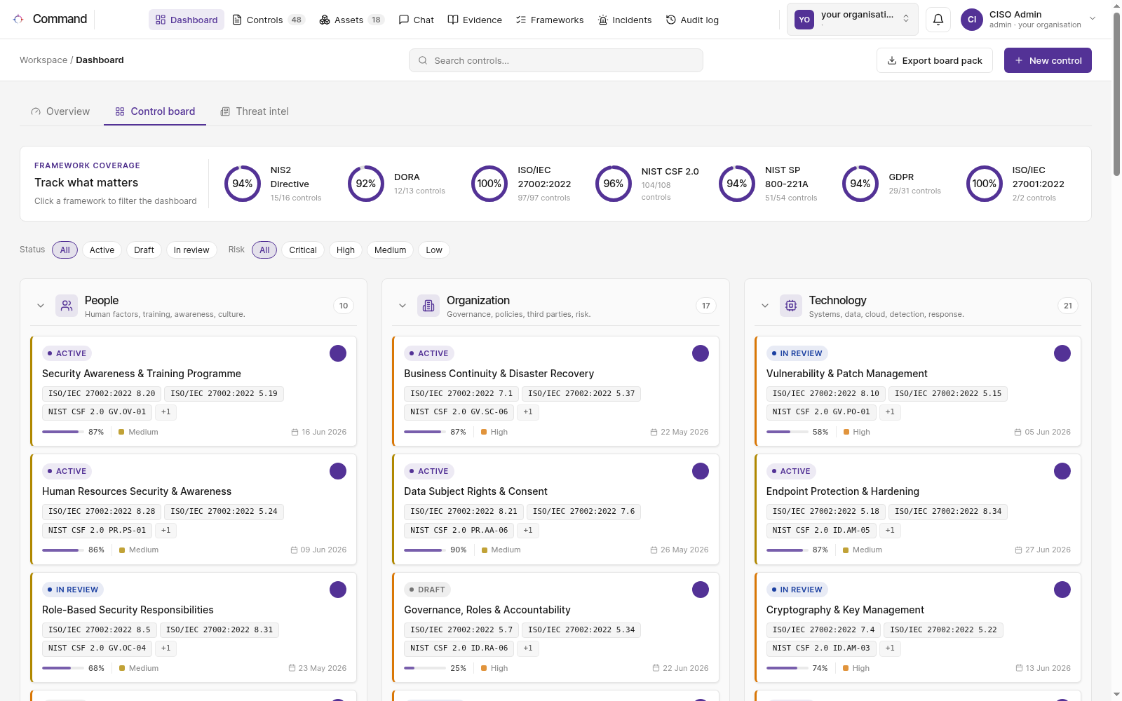The width and height of the screenshot is (1122, 701).
Task: Filter risk by High
Action: click(346, 250)
